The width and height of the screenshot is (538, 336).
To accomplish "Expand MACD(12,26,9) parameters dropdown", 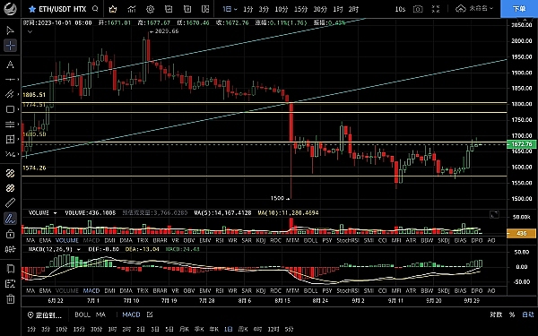I will click(79, 249).
